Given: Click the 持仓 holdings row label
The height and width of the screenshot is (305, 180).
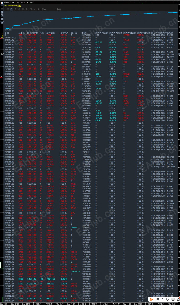Looking at the screenshot, I should [x=7, y=35].
